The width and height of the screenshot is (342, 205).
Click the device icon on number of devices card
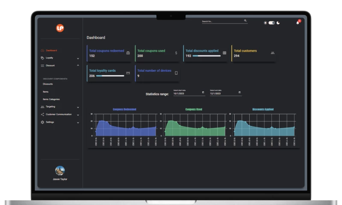176,73
